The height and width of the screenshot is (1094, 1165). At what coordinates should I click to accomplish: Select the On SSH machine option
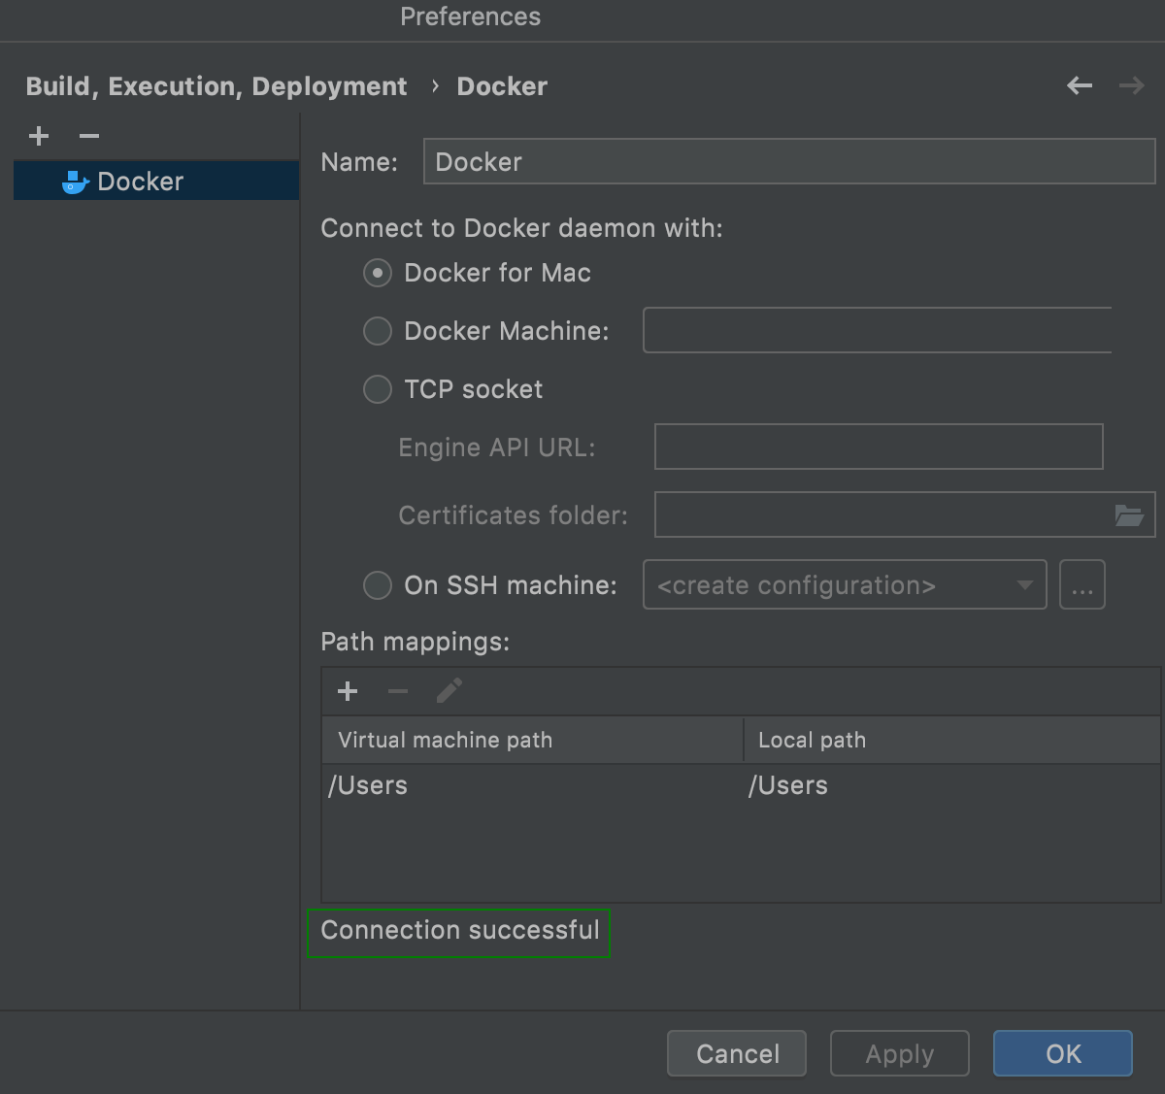click(378, 585)
